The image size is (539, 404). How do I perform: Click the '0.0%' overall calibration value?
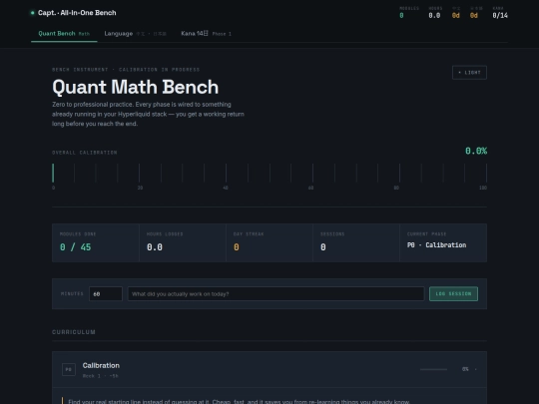tap(476, 151)
